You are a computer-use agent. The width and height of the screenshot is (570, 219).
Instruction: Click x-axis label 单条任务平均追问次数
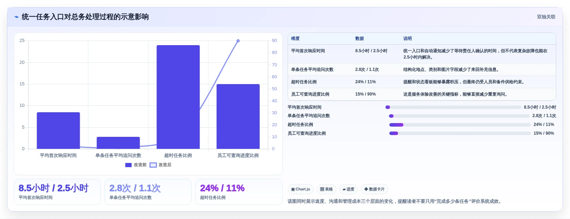[x=118, y=156]
